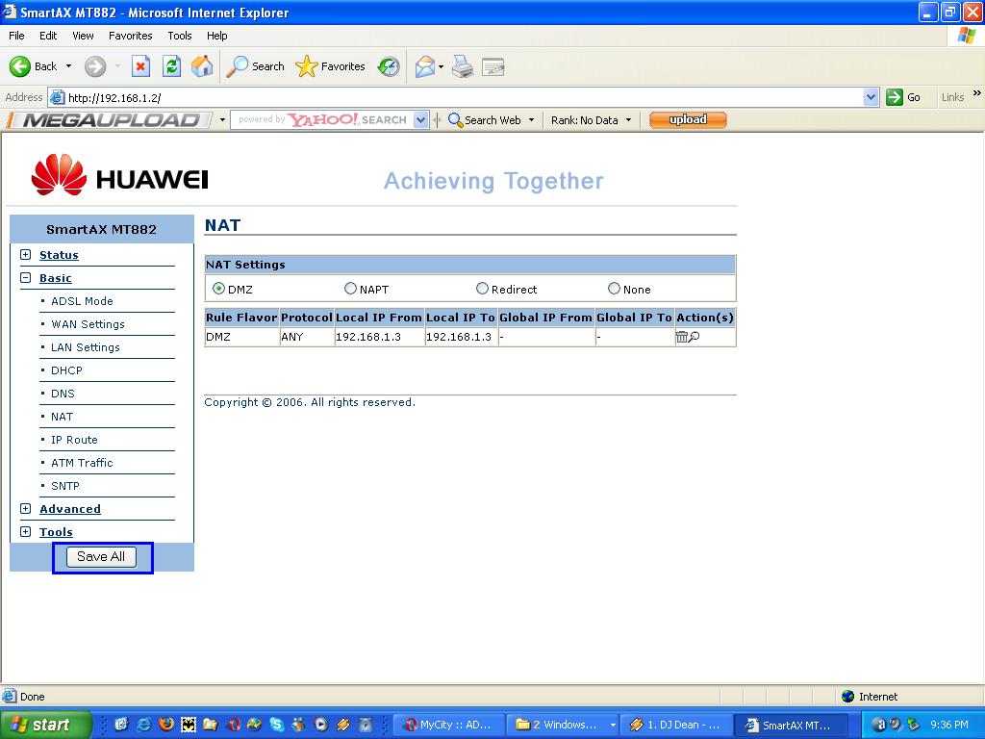Open the Back button history dropdown arrow
The width and height of the screenshot is (985, 739).
(x=68, y=66)
